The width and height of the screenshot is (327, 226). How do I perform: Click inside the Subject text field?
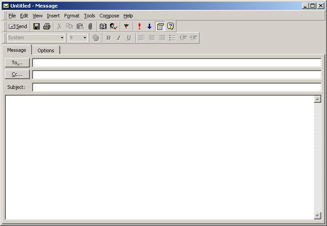(176, 87)
